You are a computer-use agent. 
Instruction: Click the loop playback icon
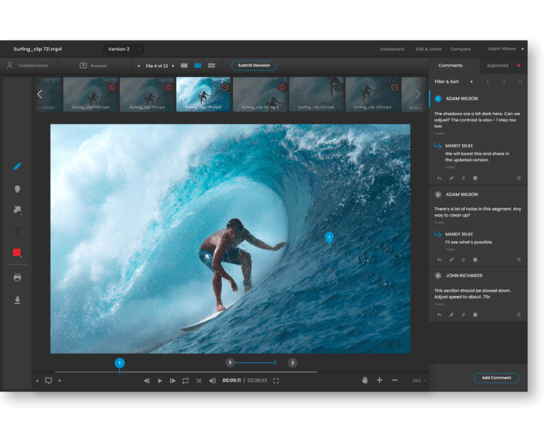tap(186, 380)
